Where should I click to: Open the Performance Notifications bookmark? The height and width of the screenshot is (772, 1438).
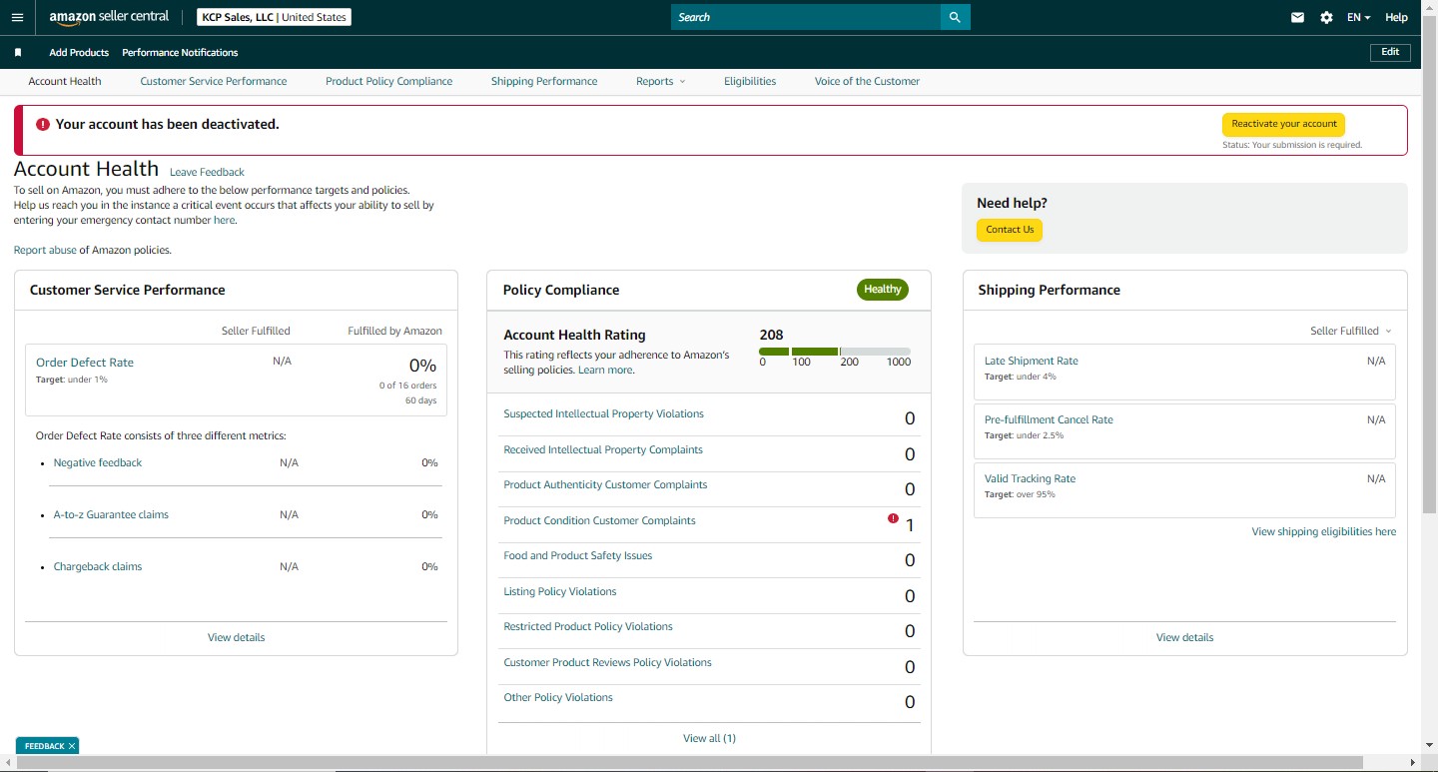[180, 52]
